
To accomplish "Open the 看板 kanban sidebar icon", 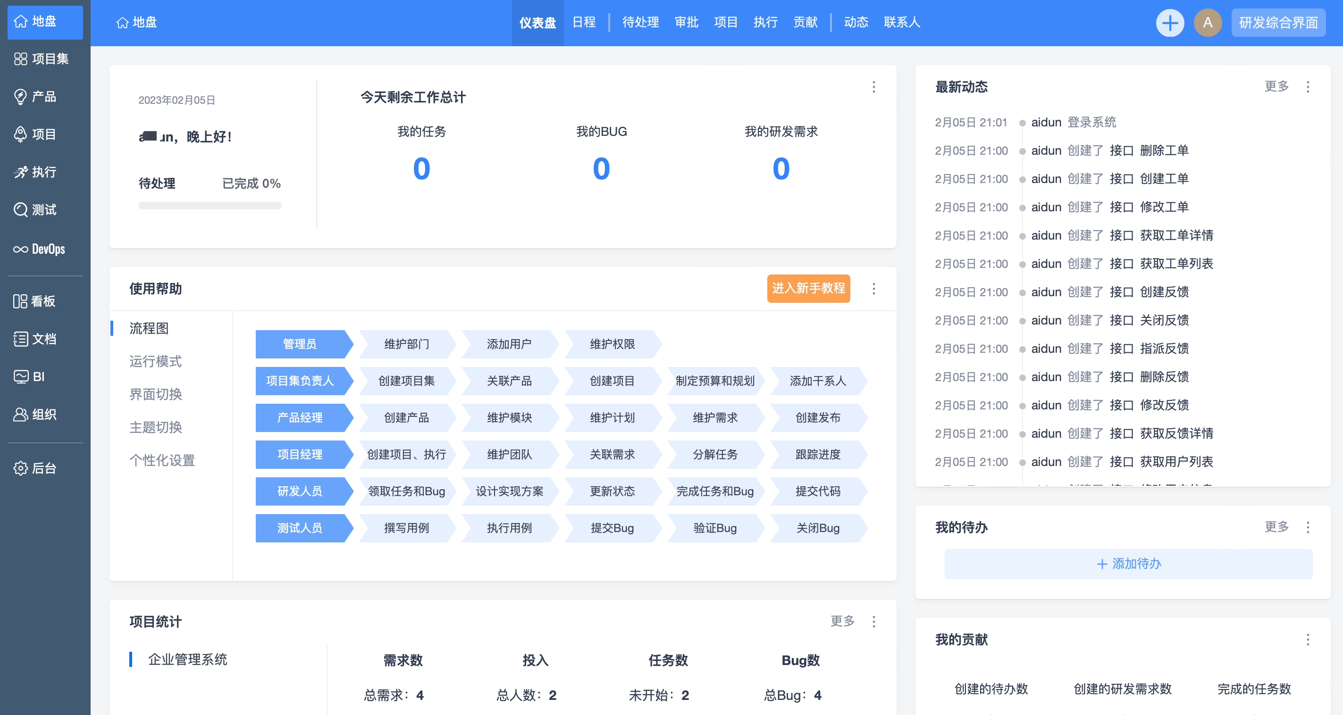I will pos(21,301).
